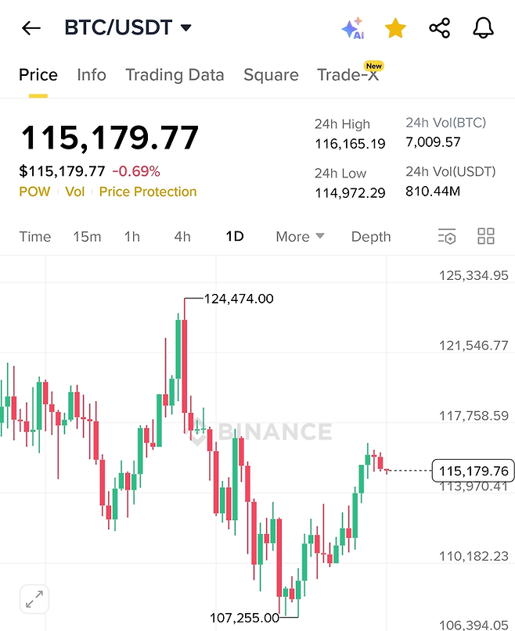The width and height of the screenshot is (515, 631).
Task: Open the four-square grid layout icon
Action: click(x=485, y=237)
